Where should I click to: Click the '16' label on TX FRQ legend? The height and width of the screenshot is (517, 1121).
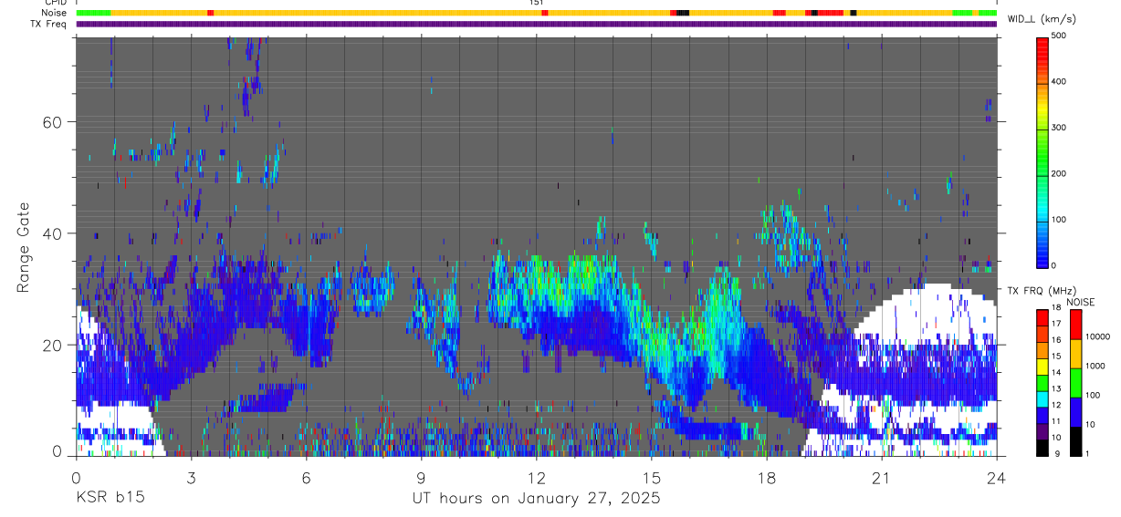click(x=1055, y=339)
